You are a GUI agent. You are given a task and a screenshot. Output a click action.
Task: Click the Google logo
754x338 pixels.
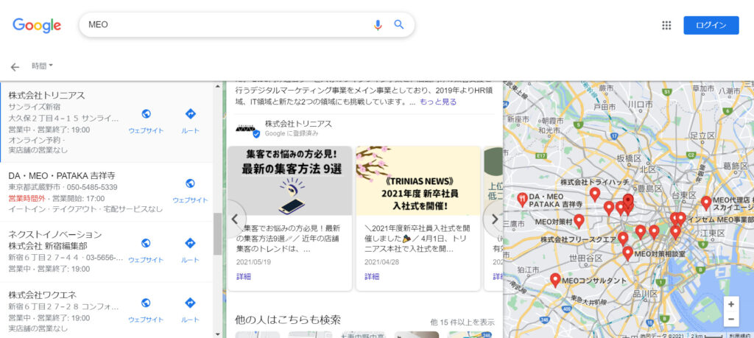37,25
